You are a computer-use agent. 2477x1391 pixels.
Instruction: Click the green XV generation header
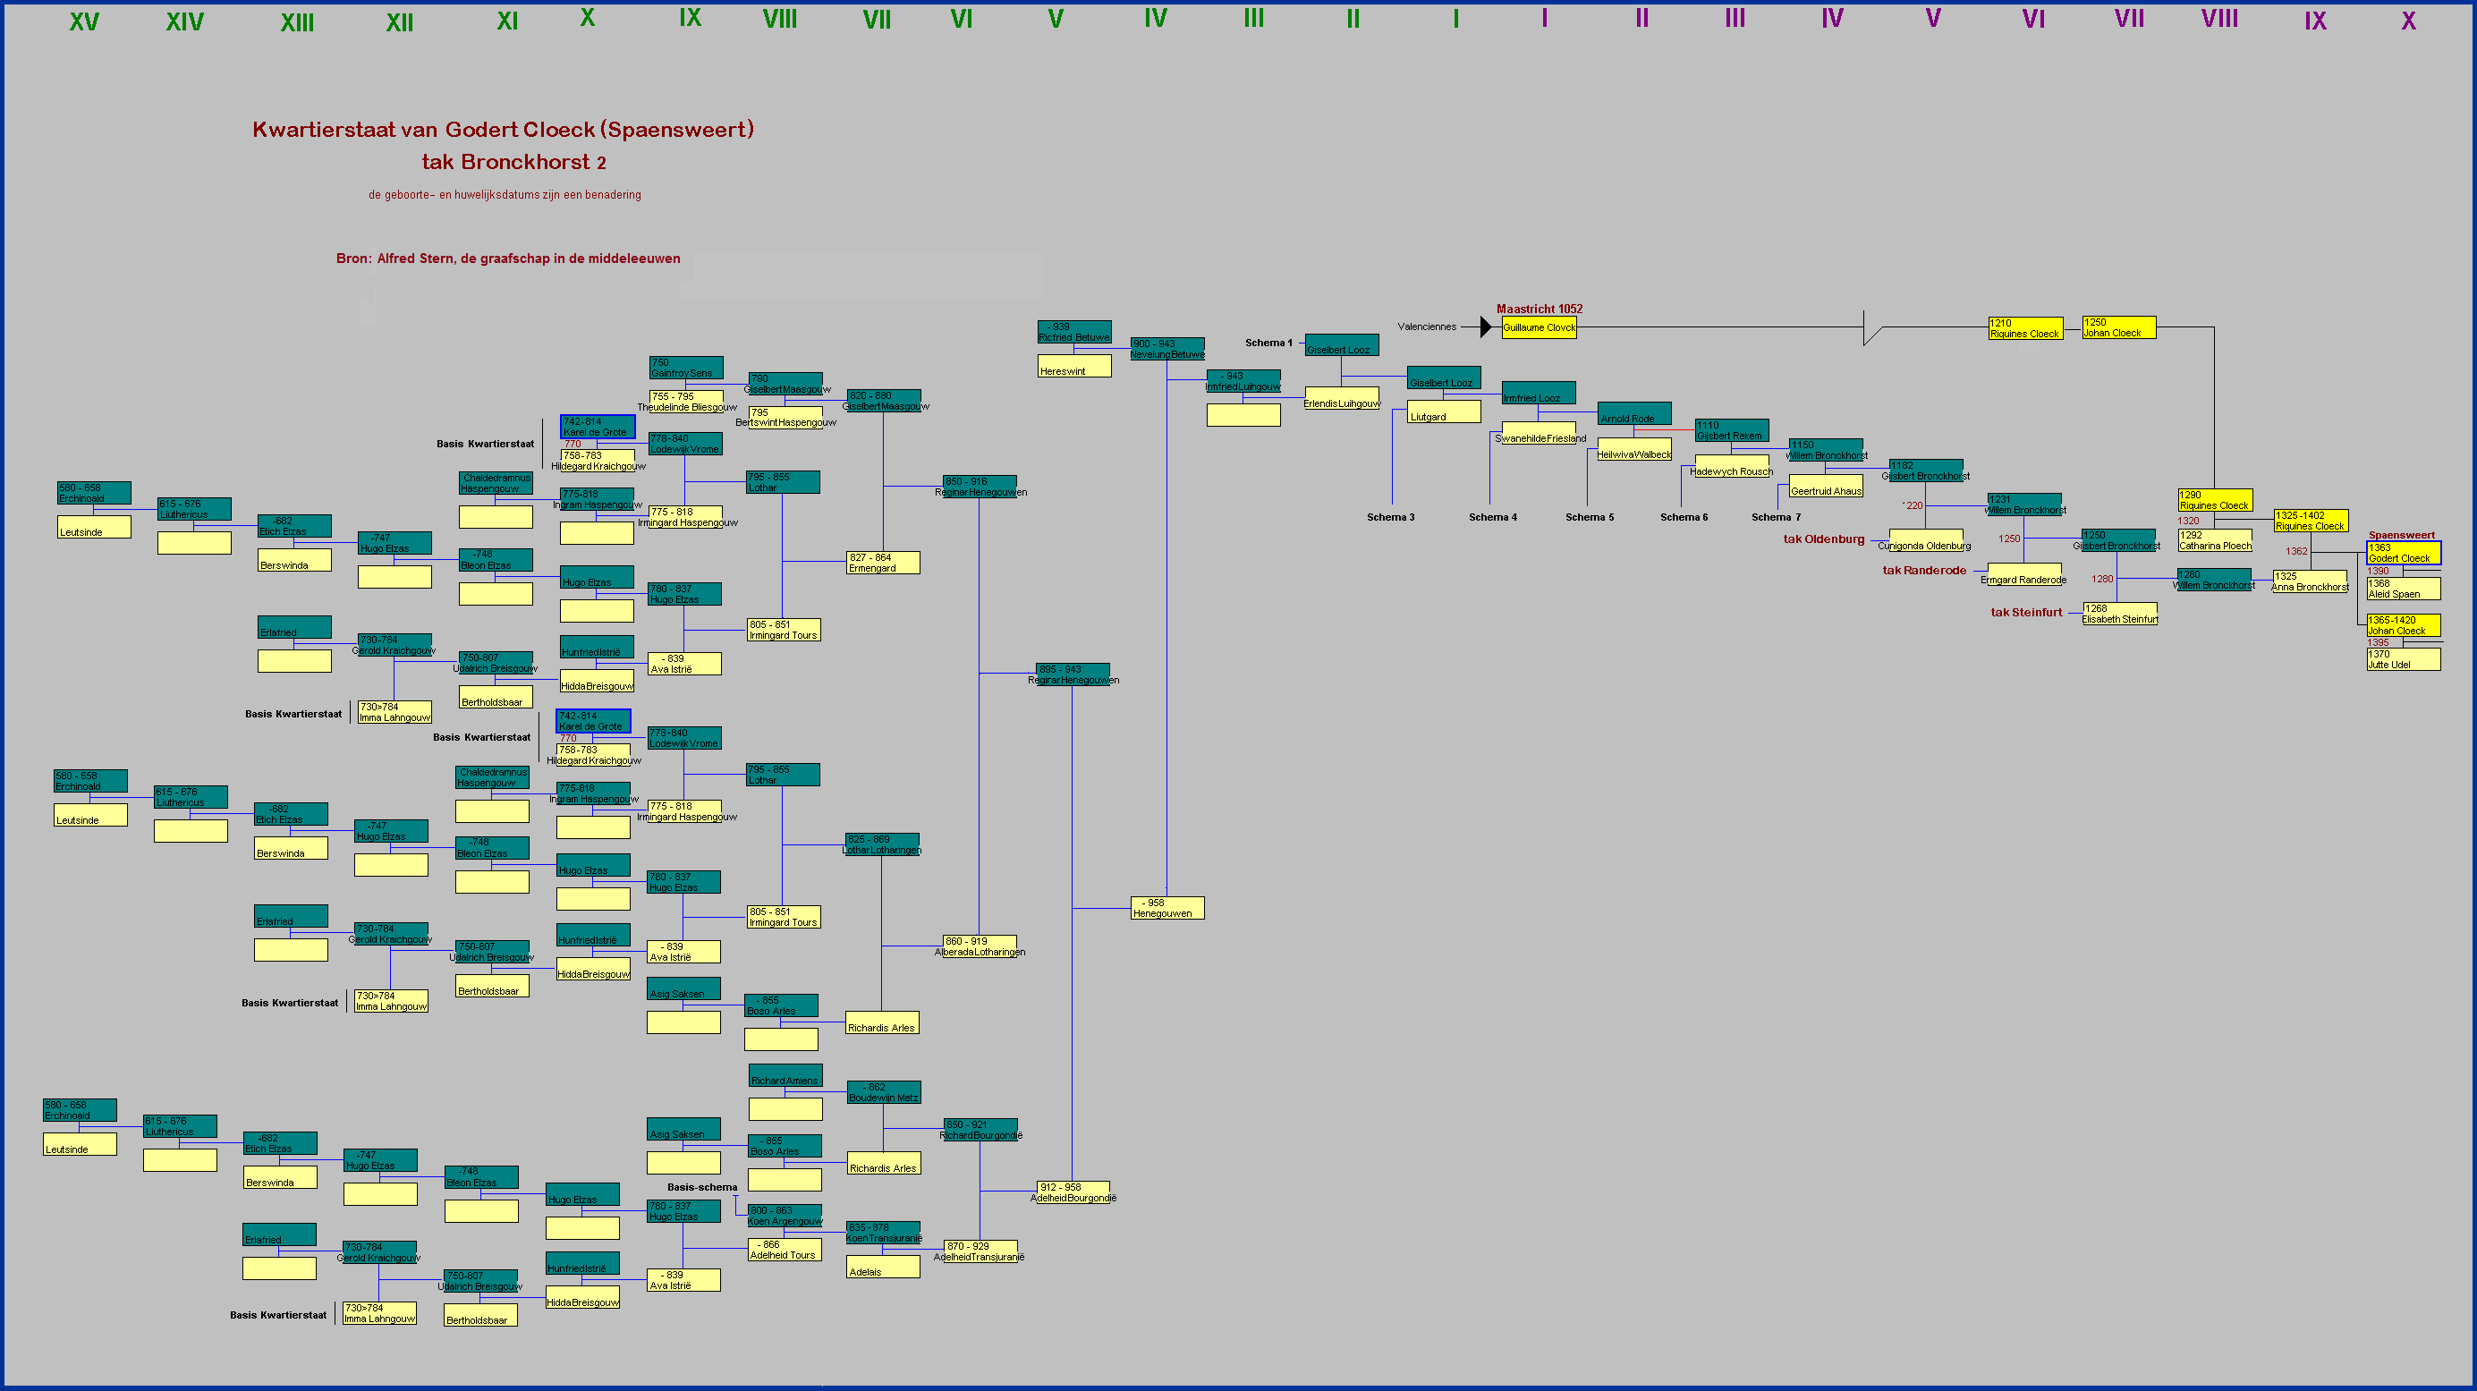tap(84, 22)
